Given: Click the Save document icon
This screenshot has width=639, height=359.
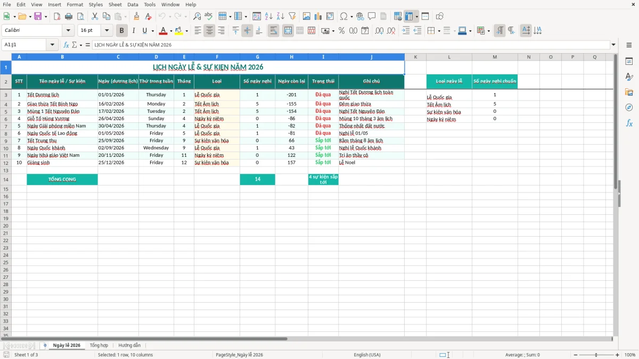Looking at the screenshot, I should (x=38, y=16).
